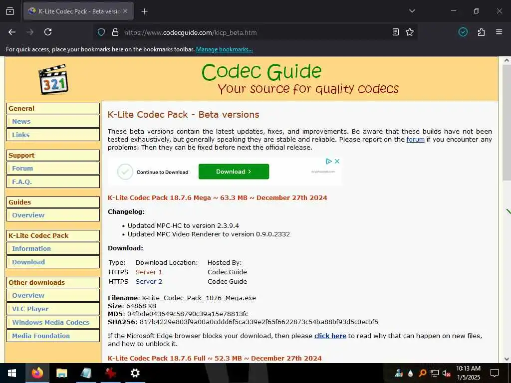This screenshot has height=383, width=511.
Task: Open notification center icon
Action: 495,373
